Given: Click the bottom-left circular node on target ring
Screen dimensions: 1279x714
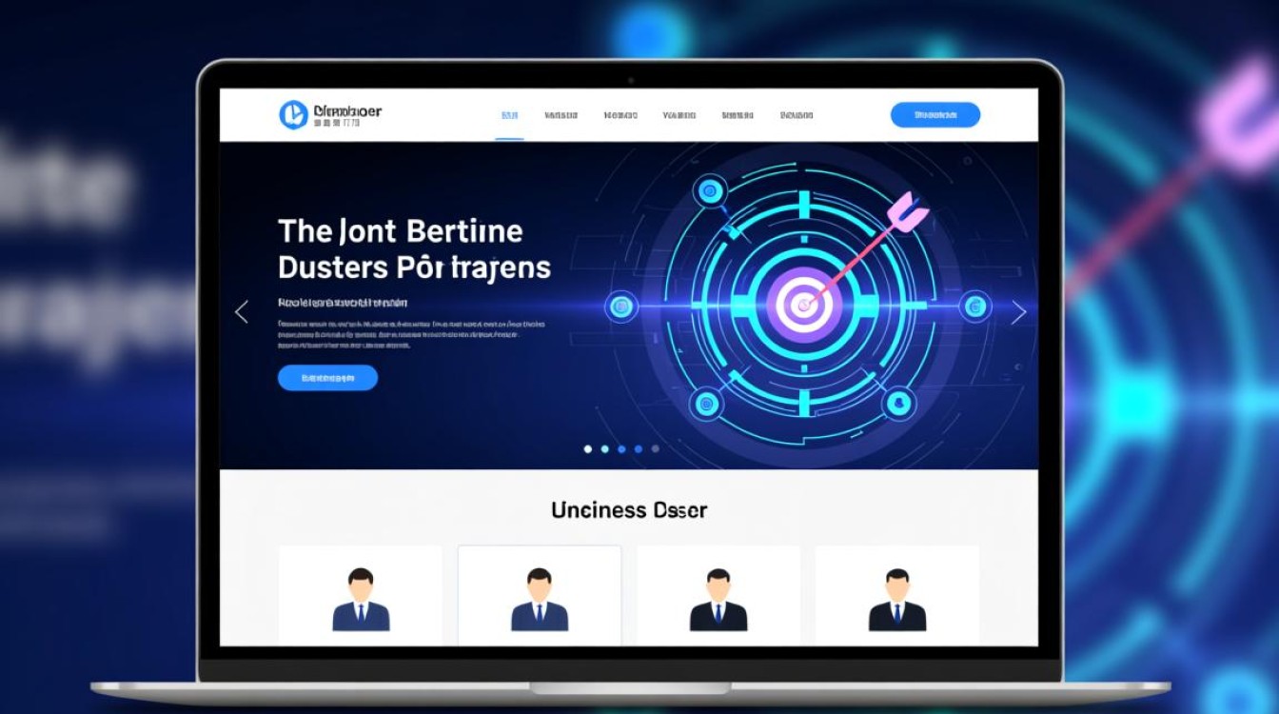Looking at the screenshot, I should 708,404.
